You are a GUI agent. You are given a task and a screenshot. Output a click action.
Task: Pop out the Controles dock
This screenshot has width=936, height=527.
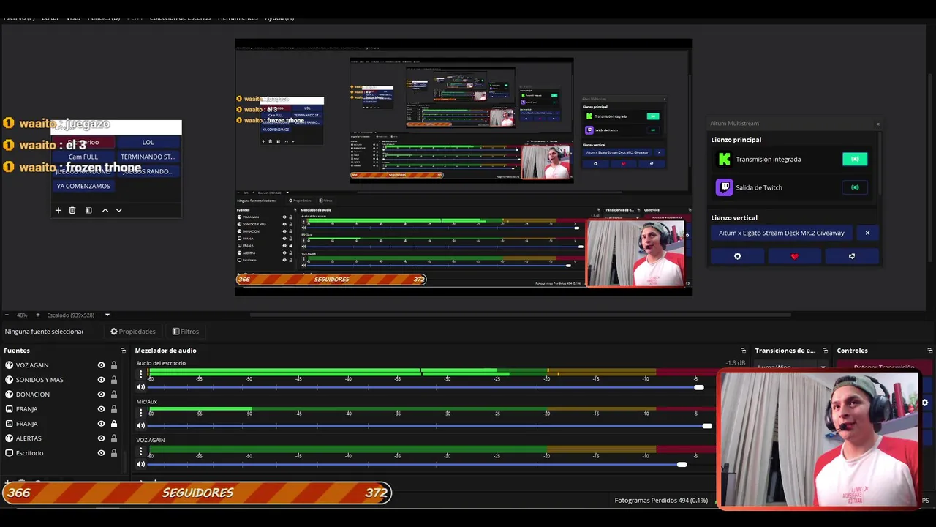pyautogui.click(x=929, y=351)
